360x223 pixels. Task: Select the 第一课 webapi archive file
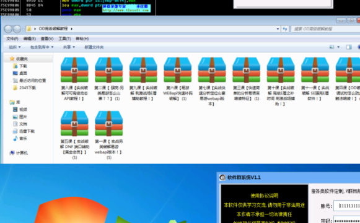(109, 135)
